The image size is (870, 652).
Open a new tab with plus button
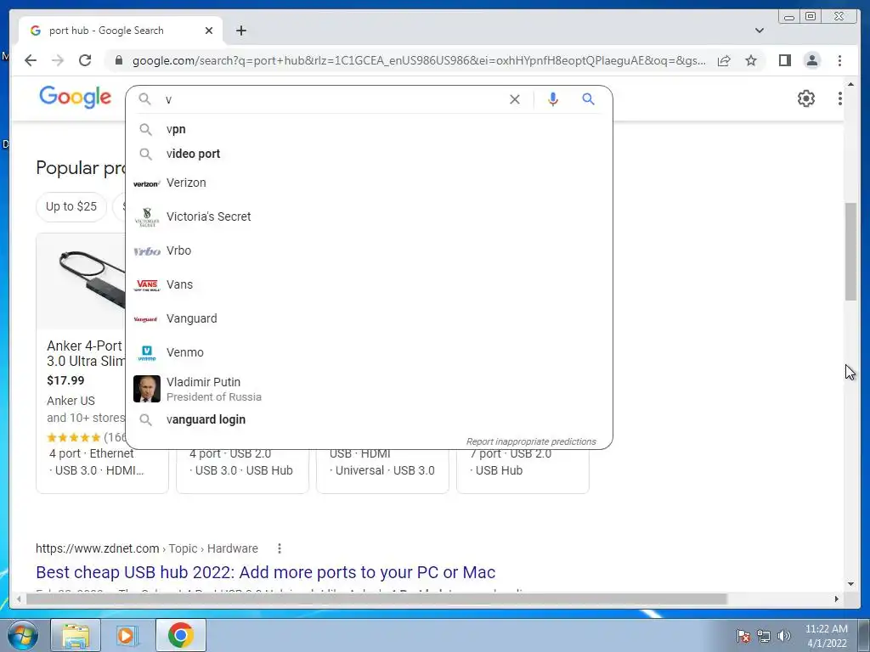[240, 31]
